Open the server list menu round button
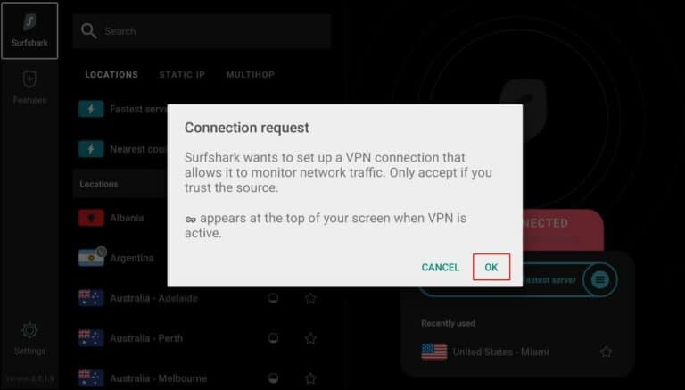This screenshot has width=685, height=390. (x=599, y=279)
